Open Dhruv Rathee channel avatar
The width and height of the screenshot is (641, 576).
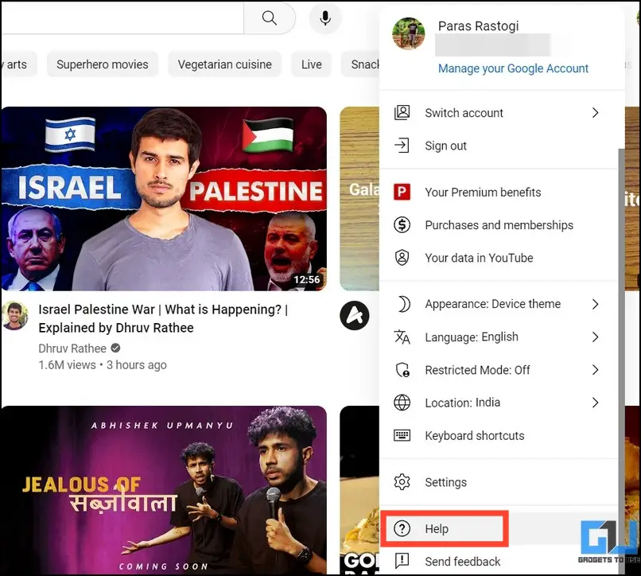click(15, 316)
